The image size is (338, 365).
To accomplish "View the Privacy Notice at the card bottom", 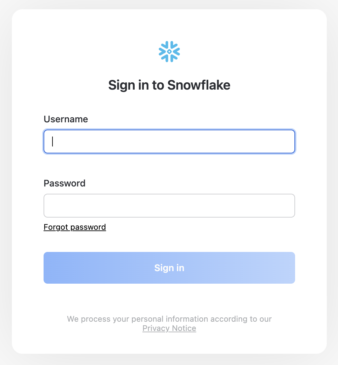I will [x=169, y=328].
